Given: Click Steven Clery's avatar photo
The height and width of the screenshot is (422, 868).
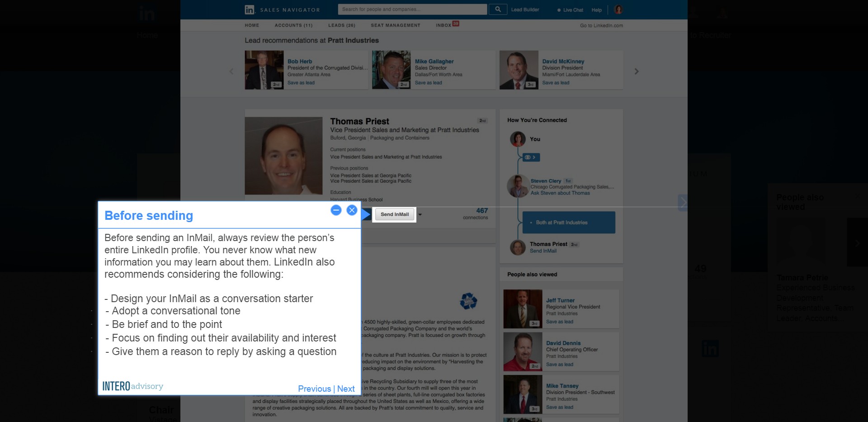Looking at the screenshot, I should [x=518, y=186].
